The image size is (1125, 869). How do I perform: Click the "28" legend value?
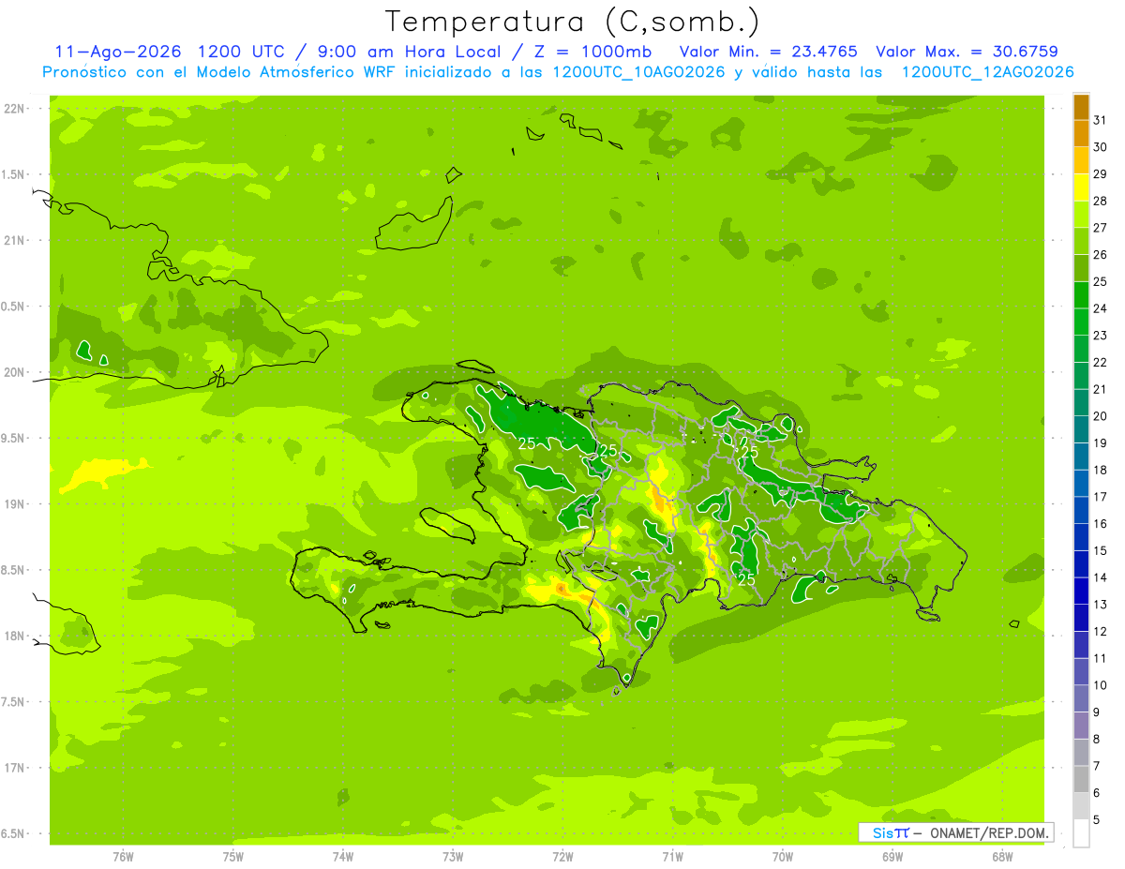1100,201
